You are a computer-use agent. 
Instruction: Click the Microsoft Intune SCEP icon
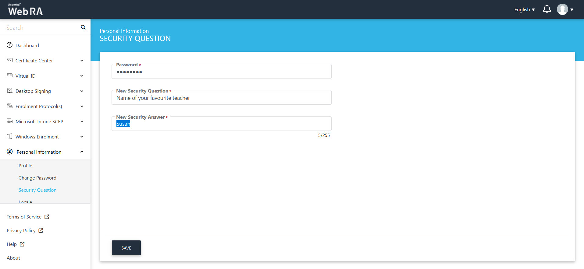click(x=10, y=121)
